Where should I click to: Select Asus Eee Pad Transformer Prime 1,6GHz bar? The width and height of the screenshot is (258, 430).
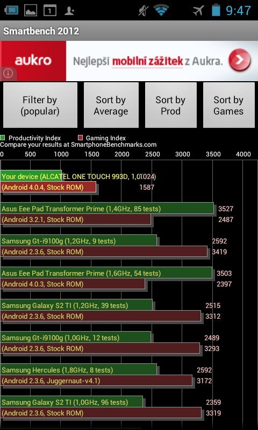[x=106, y=273]
